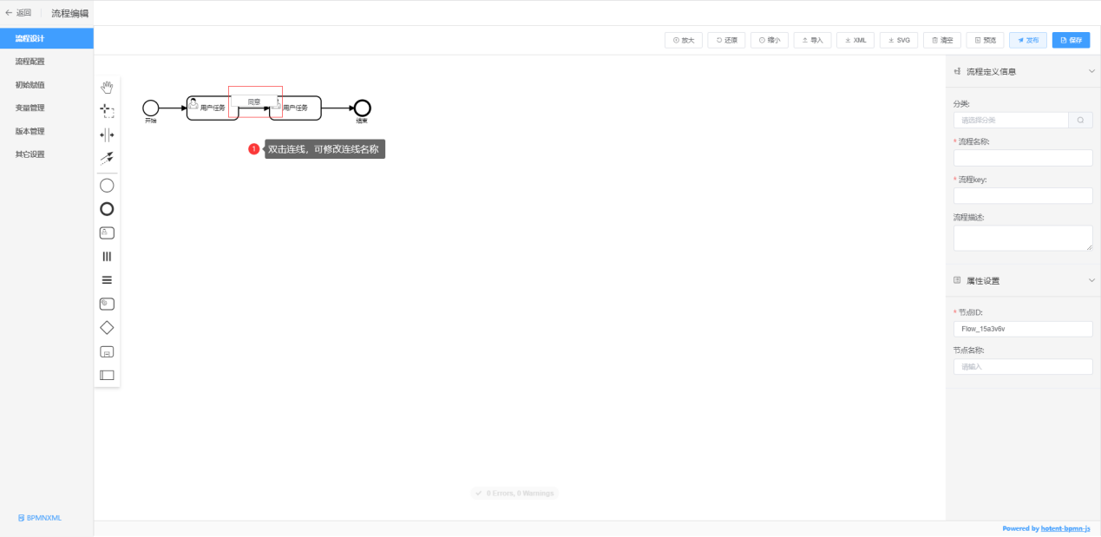
Task: Pick the user task shape in the palette
Action: tap(107, 232)
